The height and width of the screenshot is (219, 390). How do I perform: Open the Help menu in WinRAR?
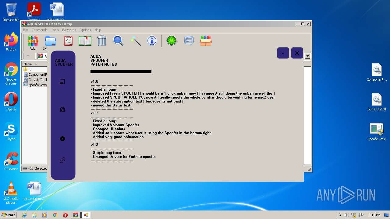tap(97, 30)
